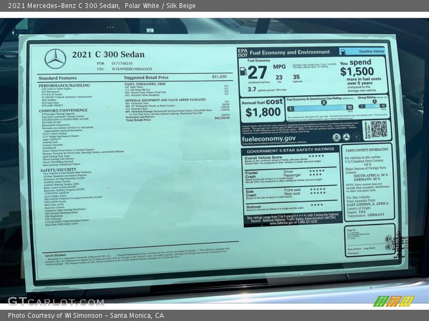Click the fuel pump icon beside 27 MPG

tap(243, 72)
